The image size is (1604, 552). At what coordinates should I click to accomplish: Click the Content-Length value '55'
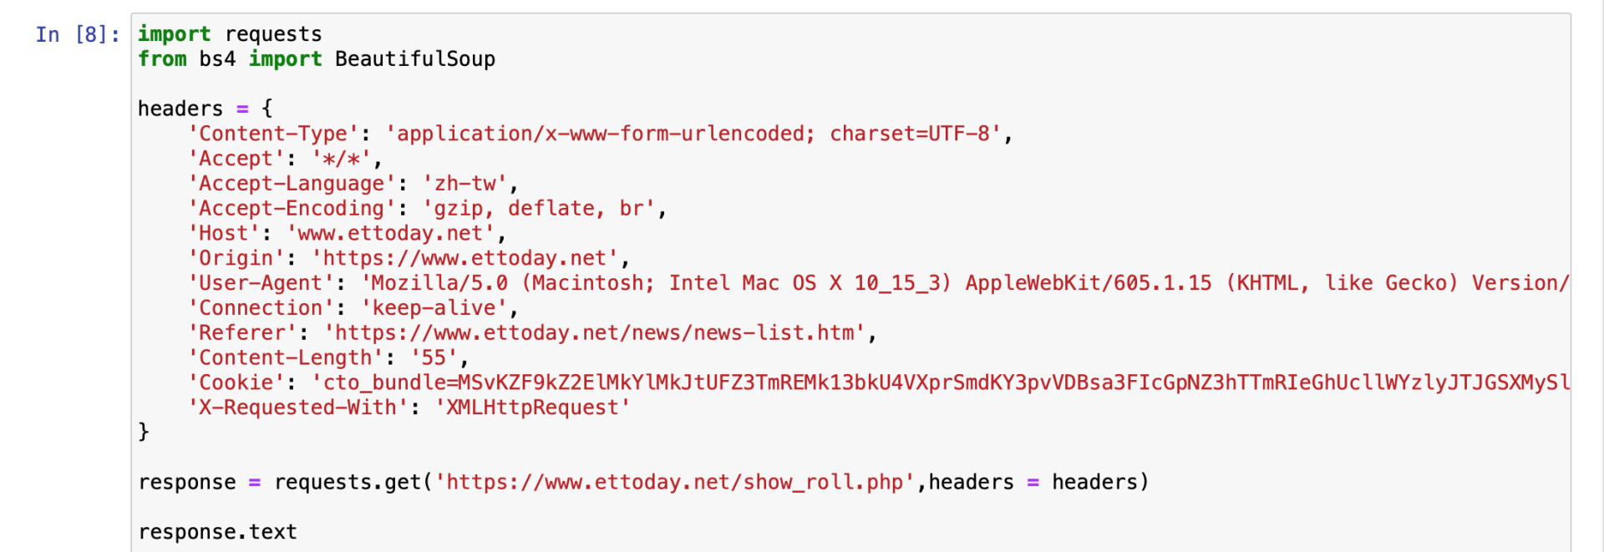pos(434,357)
